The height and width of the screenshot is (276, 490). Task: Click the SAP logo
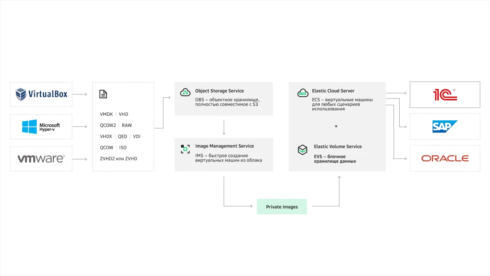tap(445, 127)
